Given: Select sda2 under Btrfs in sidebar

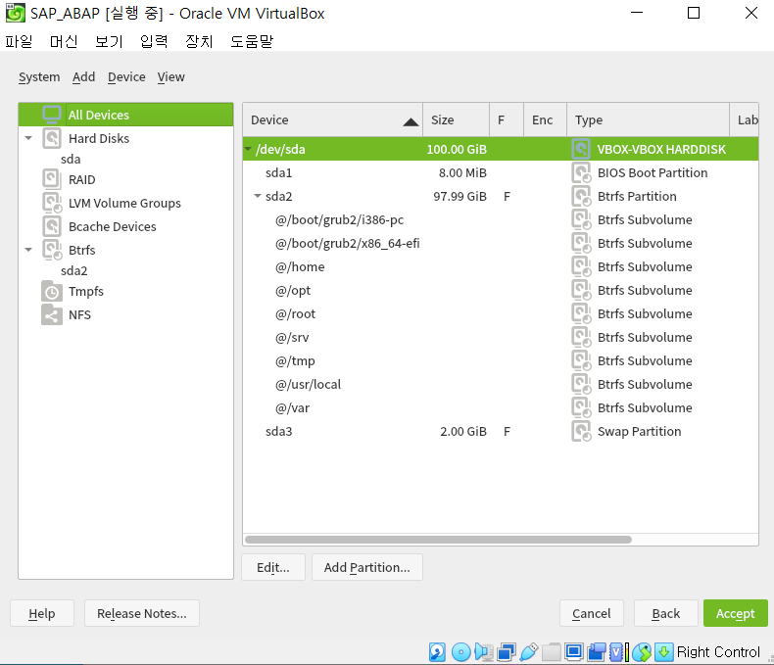Looking at the screenshot, I should pyautogui.click(x=74, y=270).
